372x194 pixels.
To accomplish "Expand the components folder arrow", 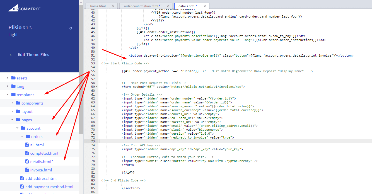I will tap(12, 103).
